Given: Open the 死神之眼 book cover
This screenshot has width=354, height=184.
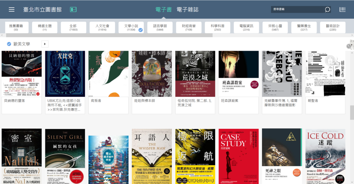Looking at the screenshot, I should pyautogui.click(x=282, y=156).
